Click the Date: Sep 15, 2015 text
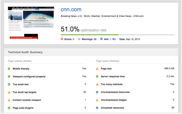 tap(130, 39)
